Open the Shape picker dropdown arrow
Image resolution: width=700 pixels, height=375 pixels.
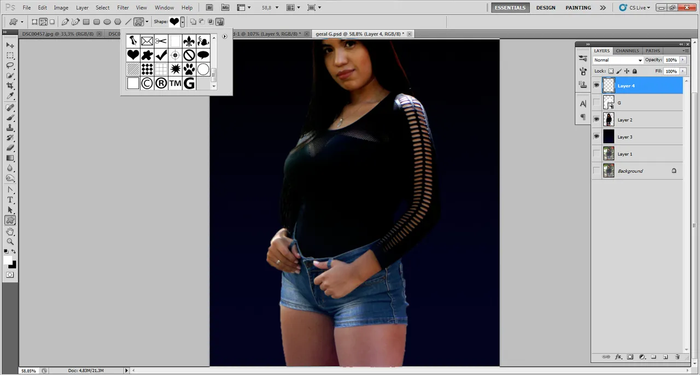183,22
